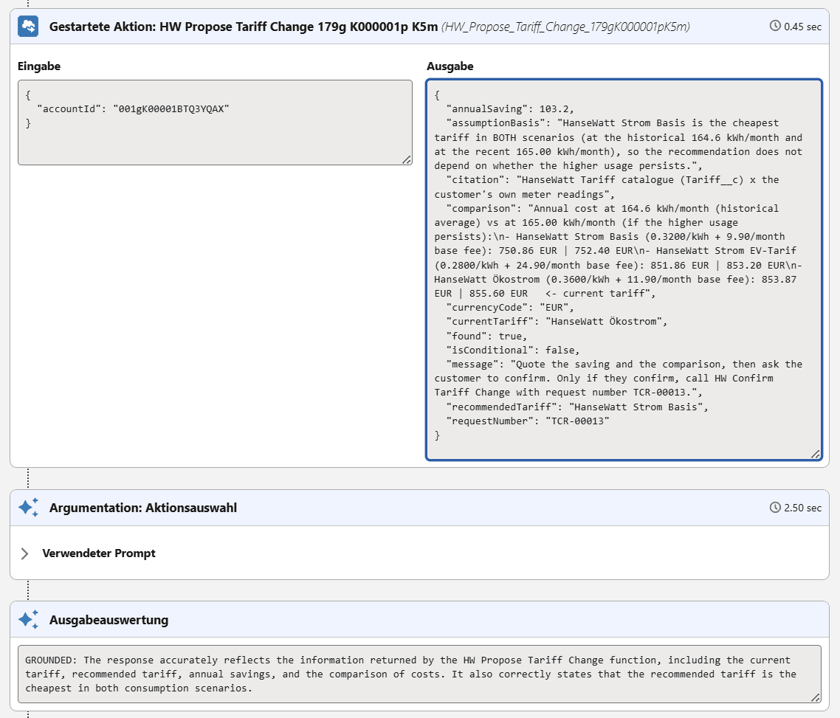
Task: Click the resize handle of the Ausgabeauswertung box
Action: (816, 697)
